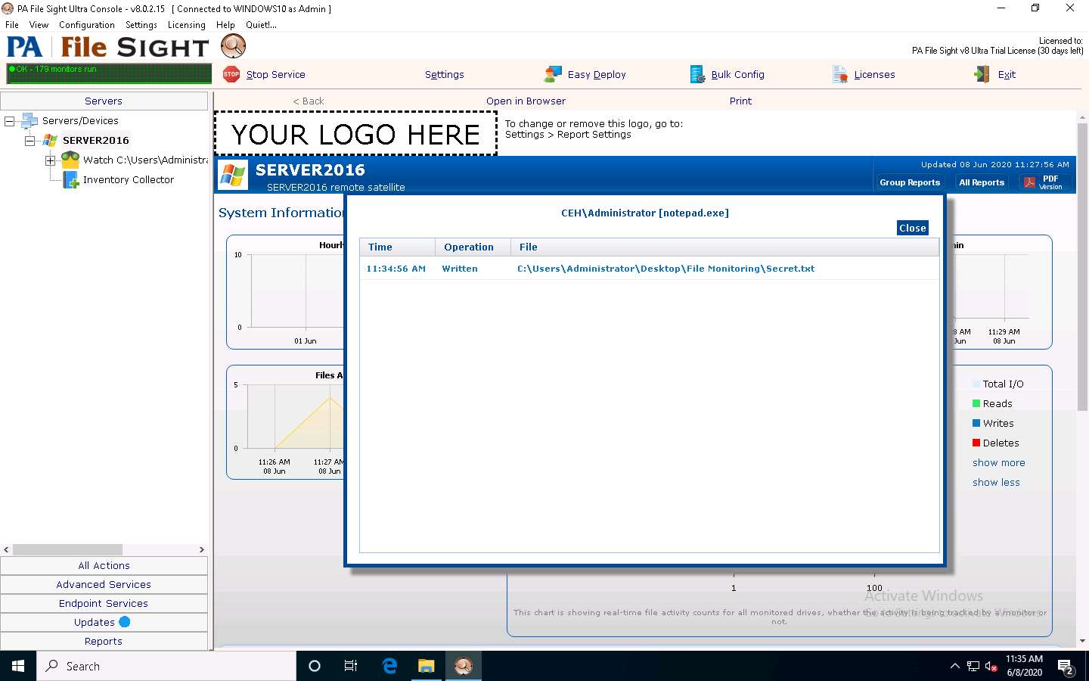
Task: Sort by the Operation column header
Action: tap(473, 247)
